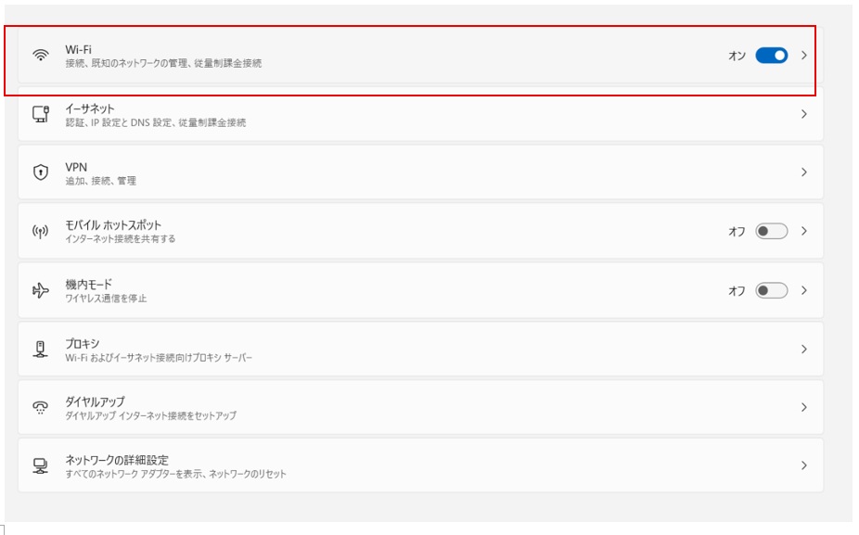
Task: Turn off the Wi-Fi toggle
Action: (x=772, y=56)
